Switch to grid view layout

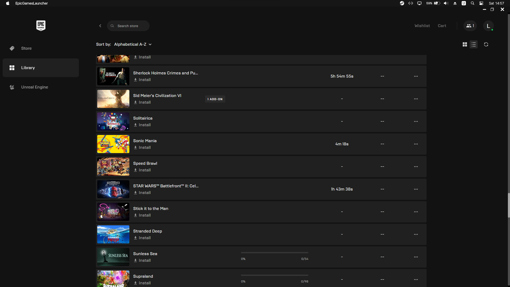(x=465, y=44)
